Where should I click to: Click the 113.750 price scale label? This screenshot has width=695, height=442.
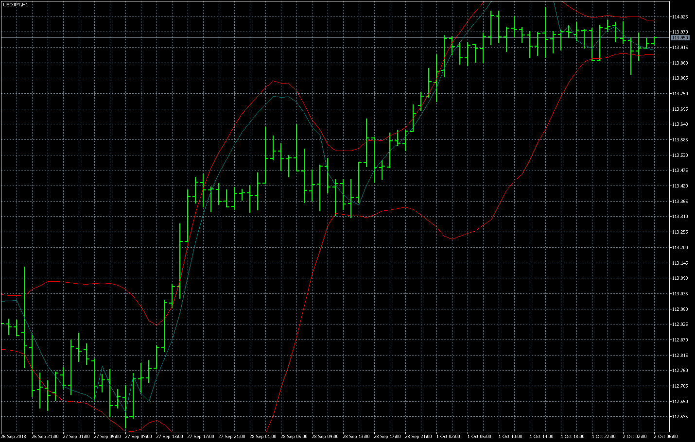coord(680,94)
